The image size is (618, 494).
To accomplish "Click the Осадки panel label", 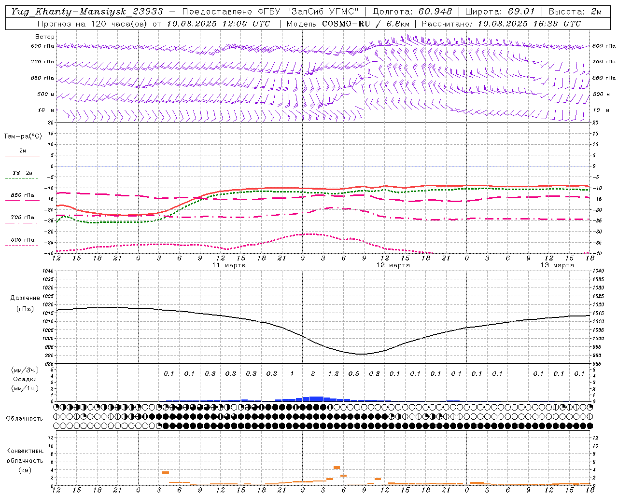I will pyautogui.click(x=25, y=379).
